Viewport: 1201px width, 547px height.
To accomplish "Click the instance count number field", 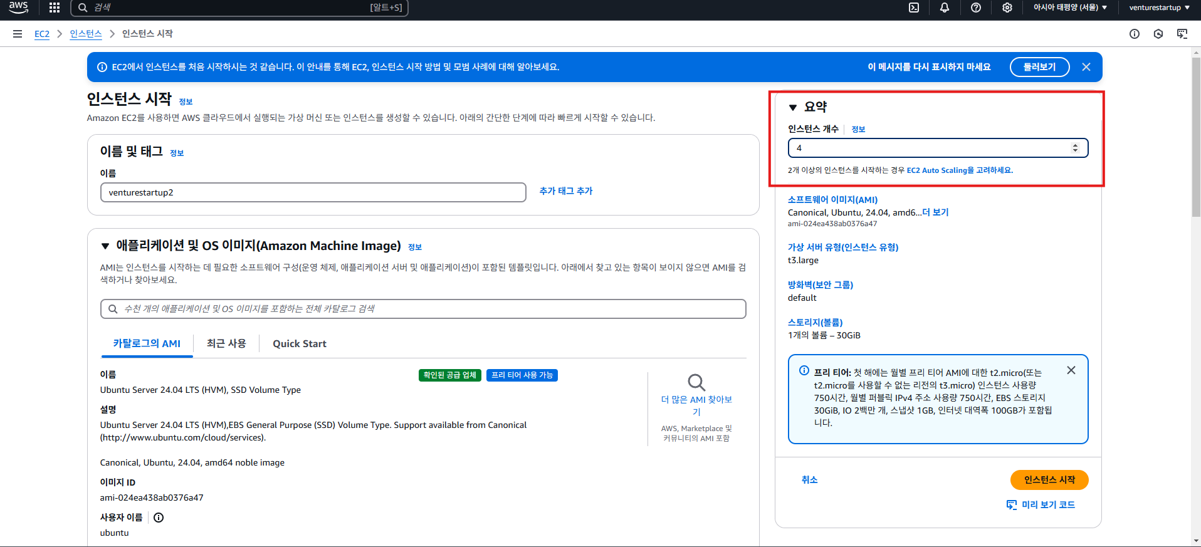I will (x=938, y=148).
